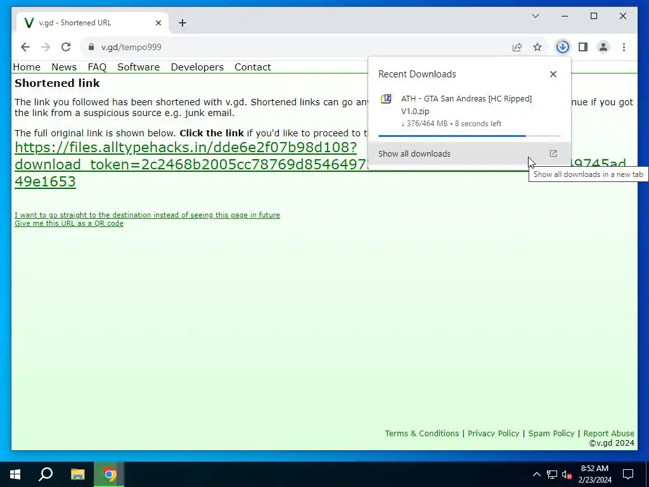Open the Spam Policy link

(551, 433)
